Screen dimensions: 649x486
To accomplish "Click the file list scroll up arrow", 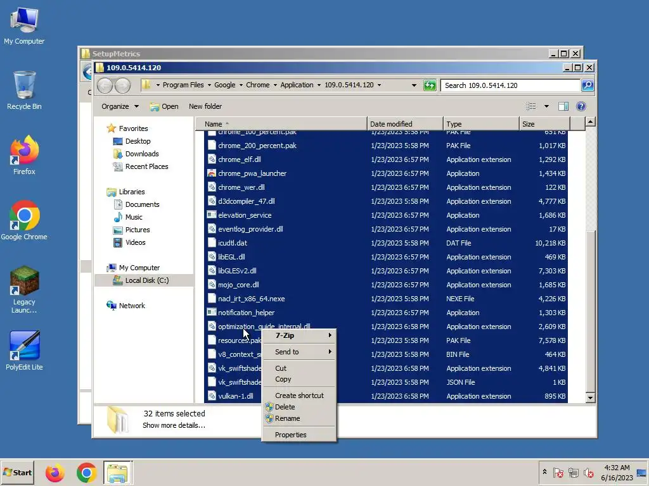I will tap(590, 121).
